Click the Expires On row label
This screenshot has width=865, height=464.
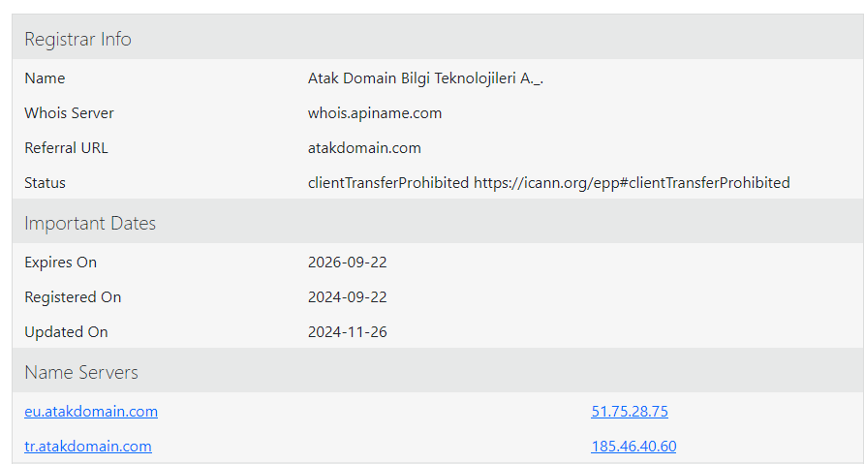60,263
